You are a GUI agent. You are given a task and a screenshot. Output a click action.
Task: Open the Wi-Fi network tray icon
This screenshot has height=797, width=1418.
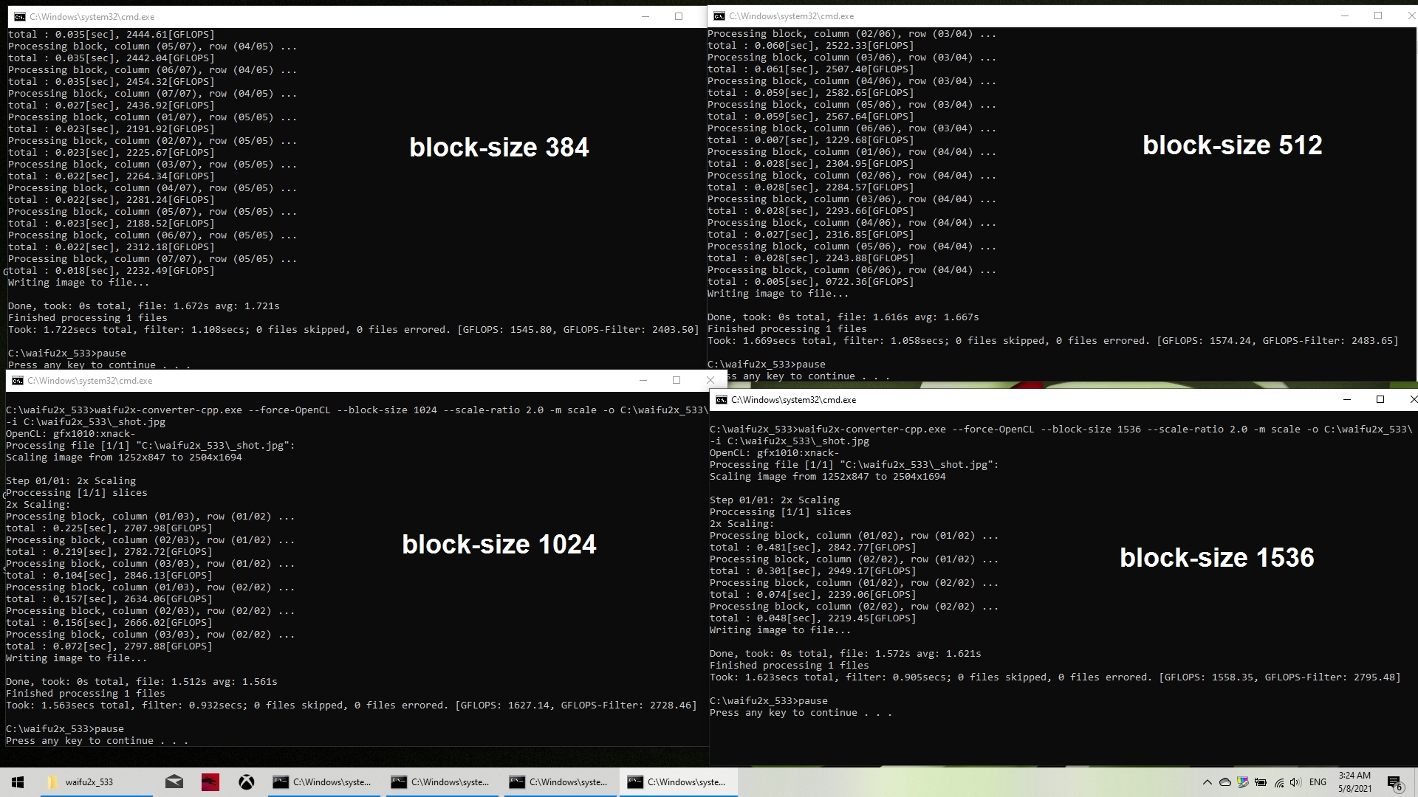[1279, 782]
